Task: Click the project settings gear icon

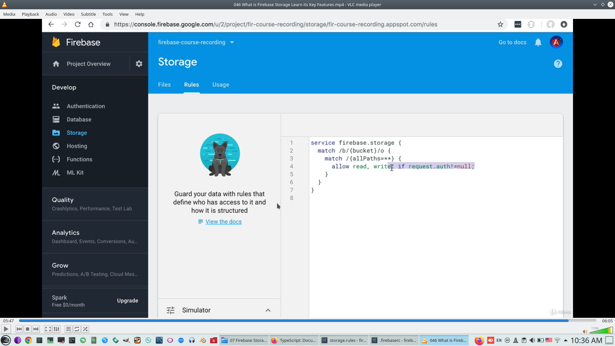Action: 139,63
